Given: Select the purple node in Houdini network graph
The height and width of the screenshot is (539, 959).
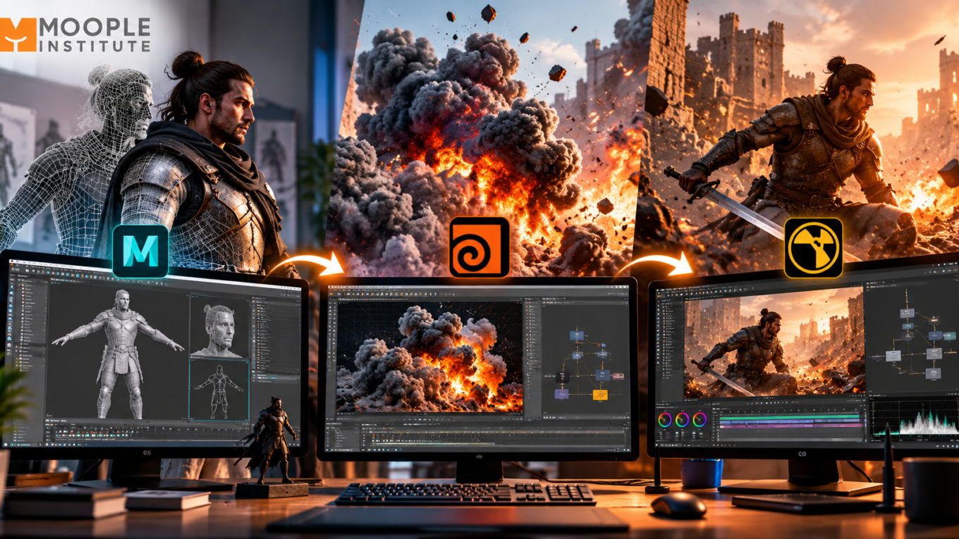Looking at the screenshot, I should coord(562,394).
